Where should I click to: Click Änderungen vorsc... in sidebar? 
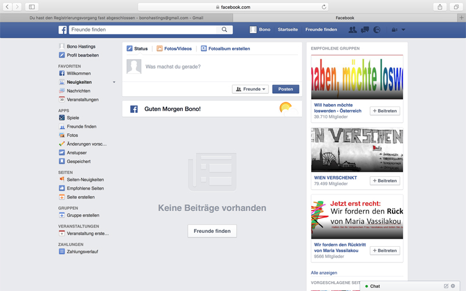coord(83,144)
